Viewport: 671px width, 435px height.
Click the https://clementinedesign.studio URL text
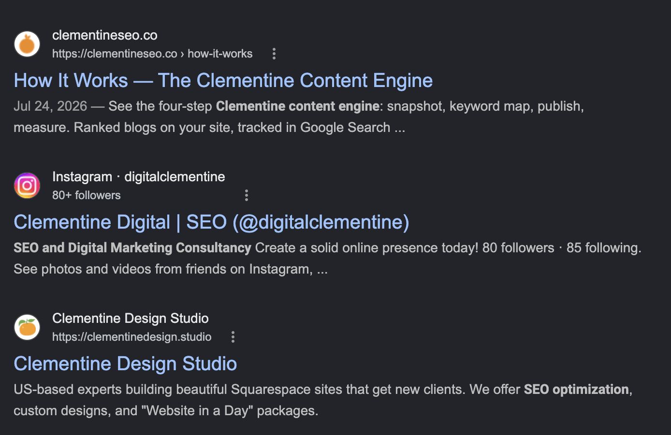pos(132,337)
